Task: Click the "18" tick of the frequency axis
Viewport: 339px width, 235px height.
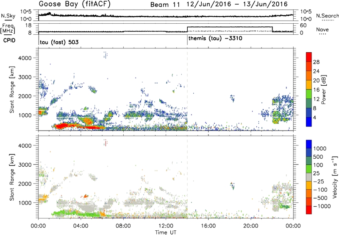Action: 28,25
